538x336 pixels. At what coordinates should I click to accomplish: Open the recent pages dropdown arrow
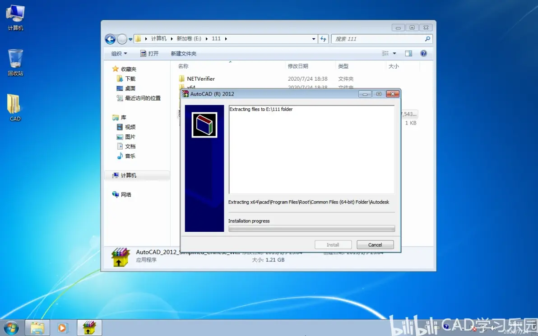(130, 39)
